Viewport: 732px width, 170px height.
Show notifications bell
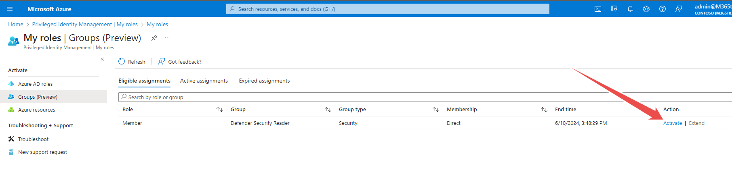coord(630,9)
